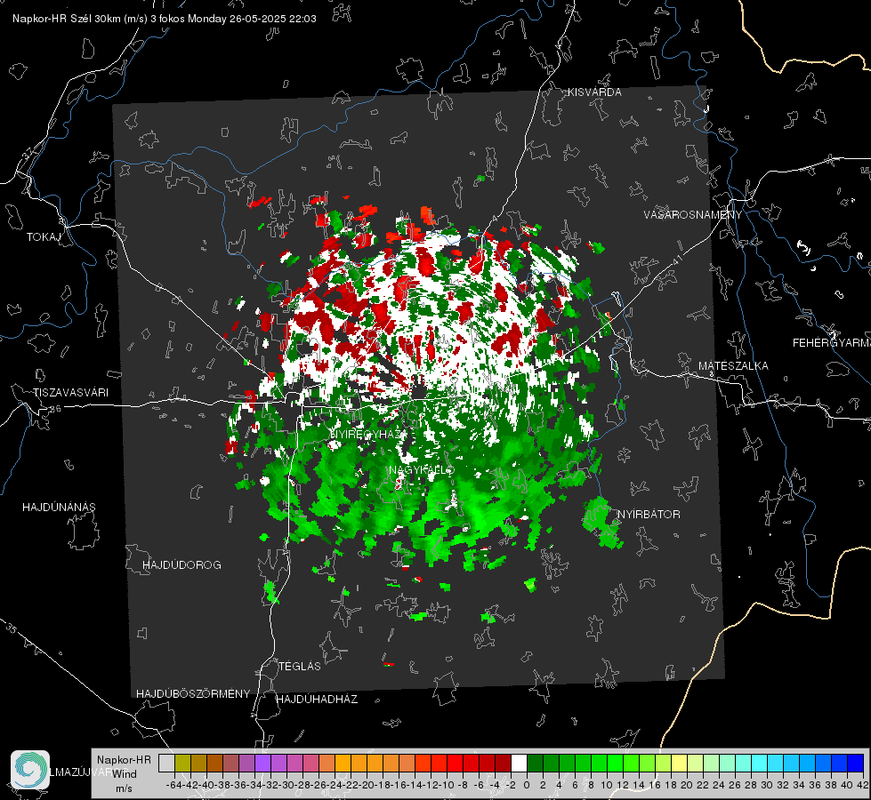The image size is (871, 800).
Task: Click the 22 legend value
Action: coord(703,785)
